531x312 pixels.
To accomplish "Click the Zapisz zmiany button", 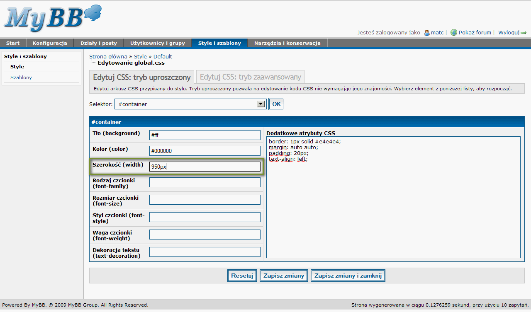I will coord(284,276).
